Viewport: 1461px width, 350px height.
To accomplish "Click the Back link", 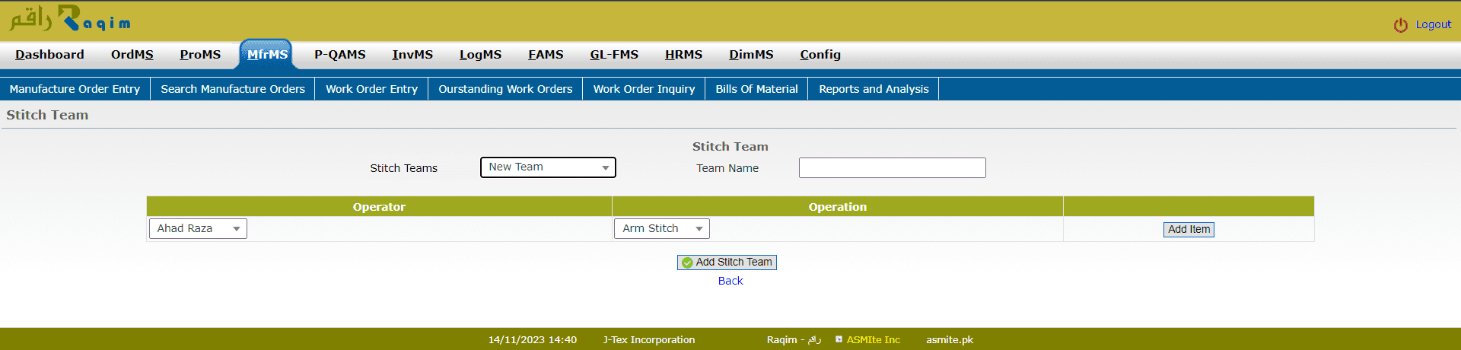I will click(730, 281).
